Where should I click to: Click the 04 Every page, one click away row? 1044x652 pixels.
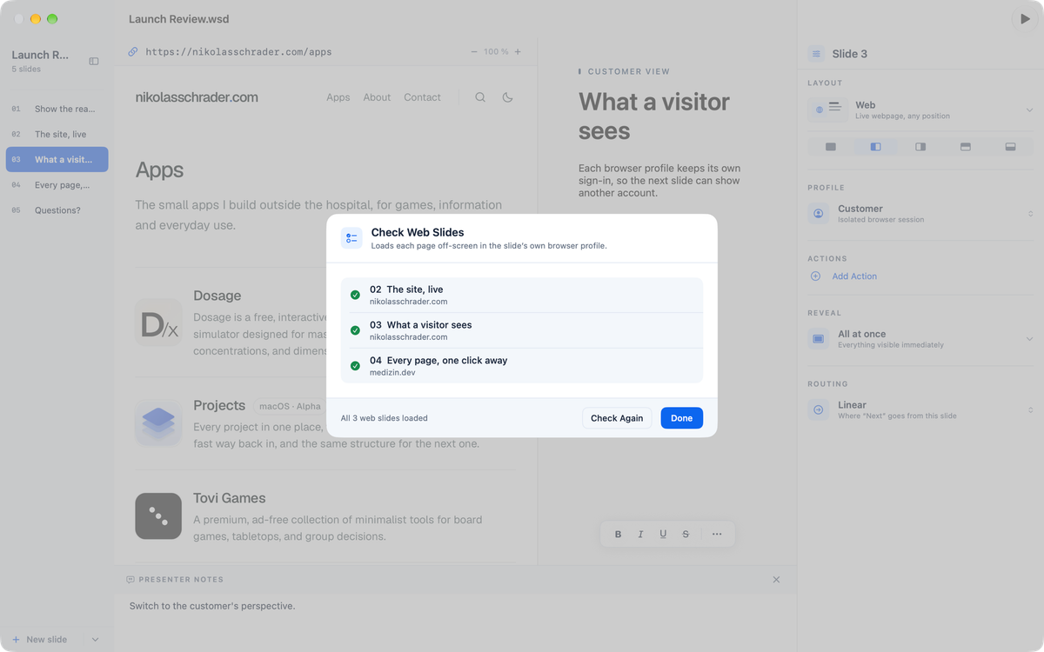point(522,366)
